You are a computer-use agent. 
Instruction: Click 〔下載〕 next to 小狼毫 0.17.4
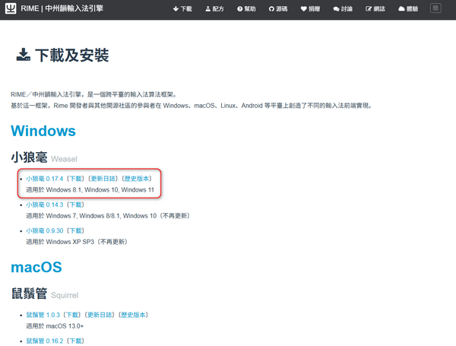(75, 179)
